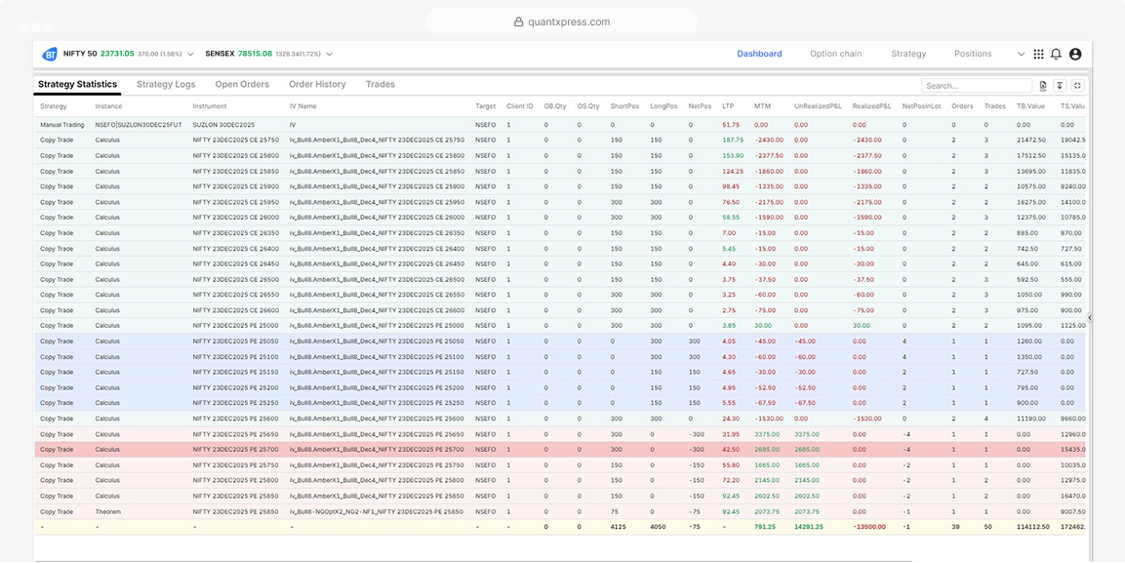Click the LTP value 187.75
Viewport: 1125px width, 563px height.
(x=733, y=140)
